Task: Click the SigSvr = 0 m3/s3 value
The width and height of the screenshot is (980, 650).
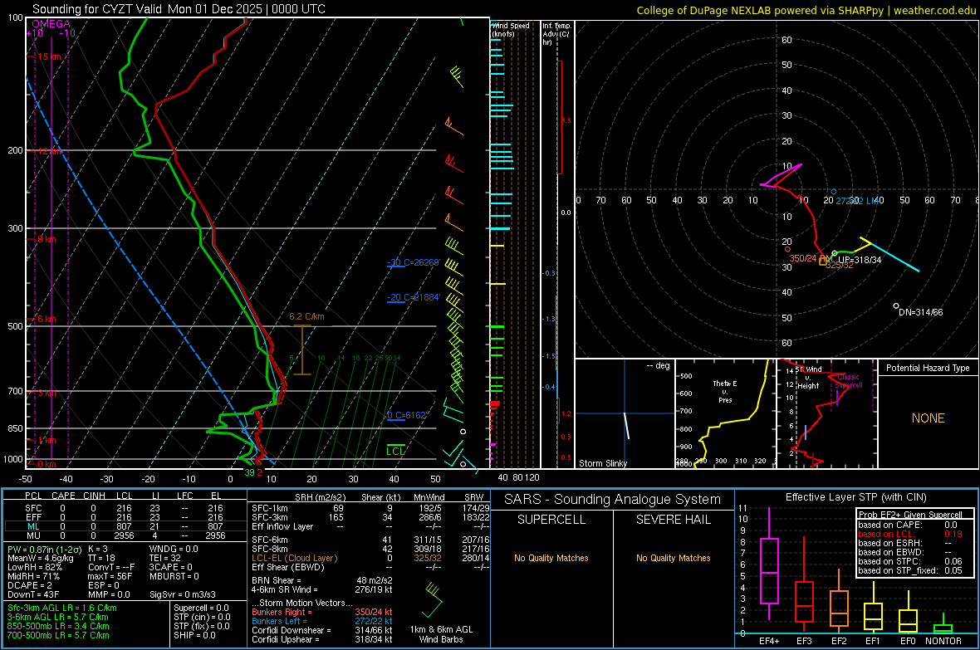Action: [x=183, y=594]
